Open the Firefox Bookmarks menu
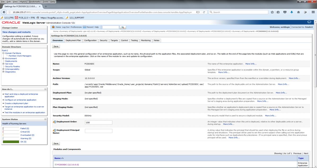This screenshot has height=168, width=317. pos(35,2)
